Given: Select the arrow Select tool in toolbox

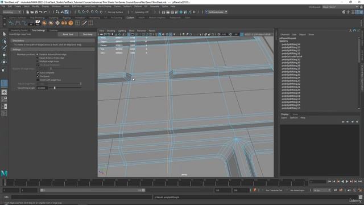Looking at the screenshot, I should point(4,34).
